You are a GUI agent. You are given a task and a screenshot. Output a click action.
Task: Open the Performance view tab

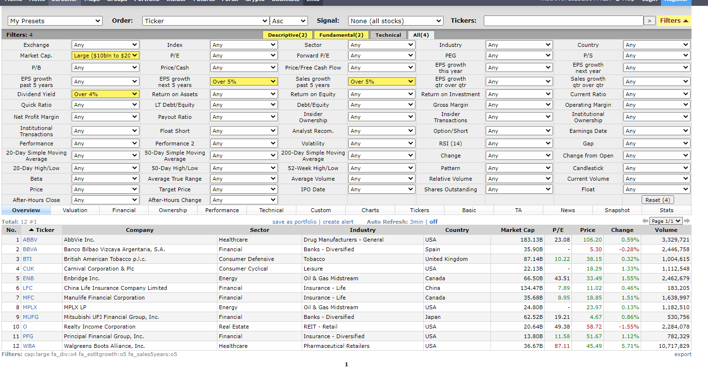point(222,210)
